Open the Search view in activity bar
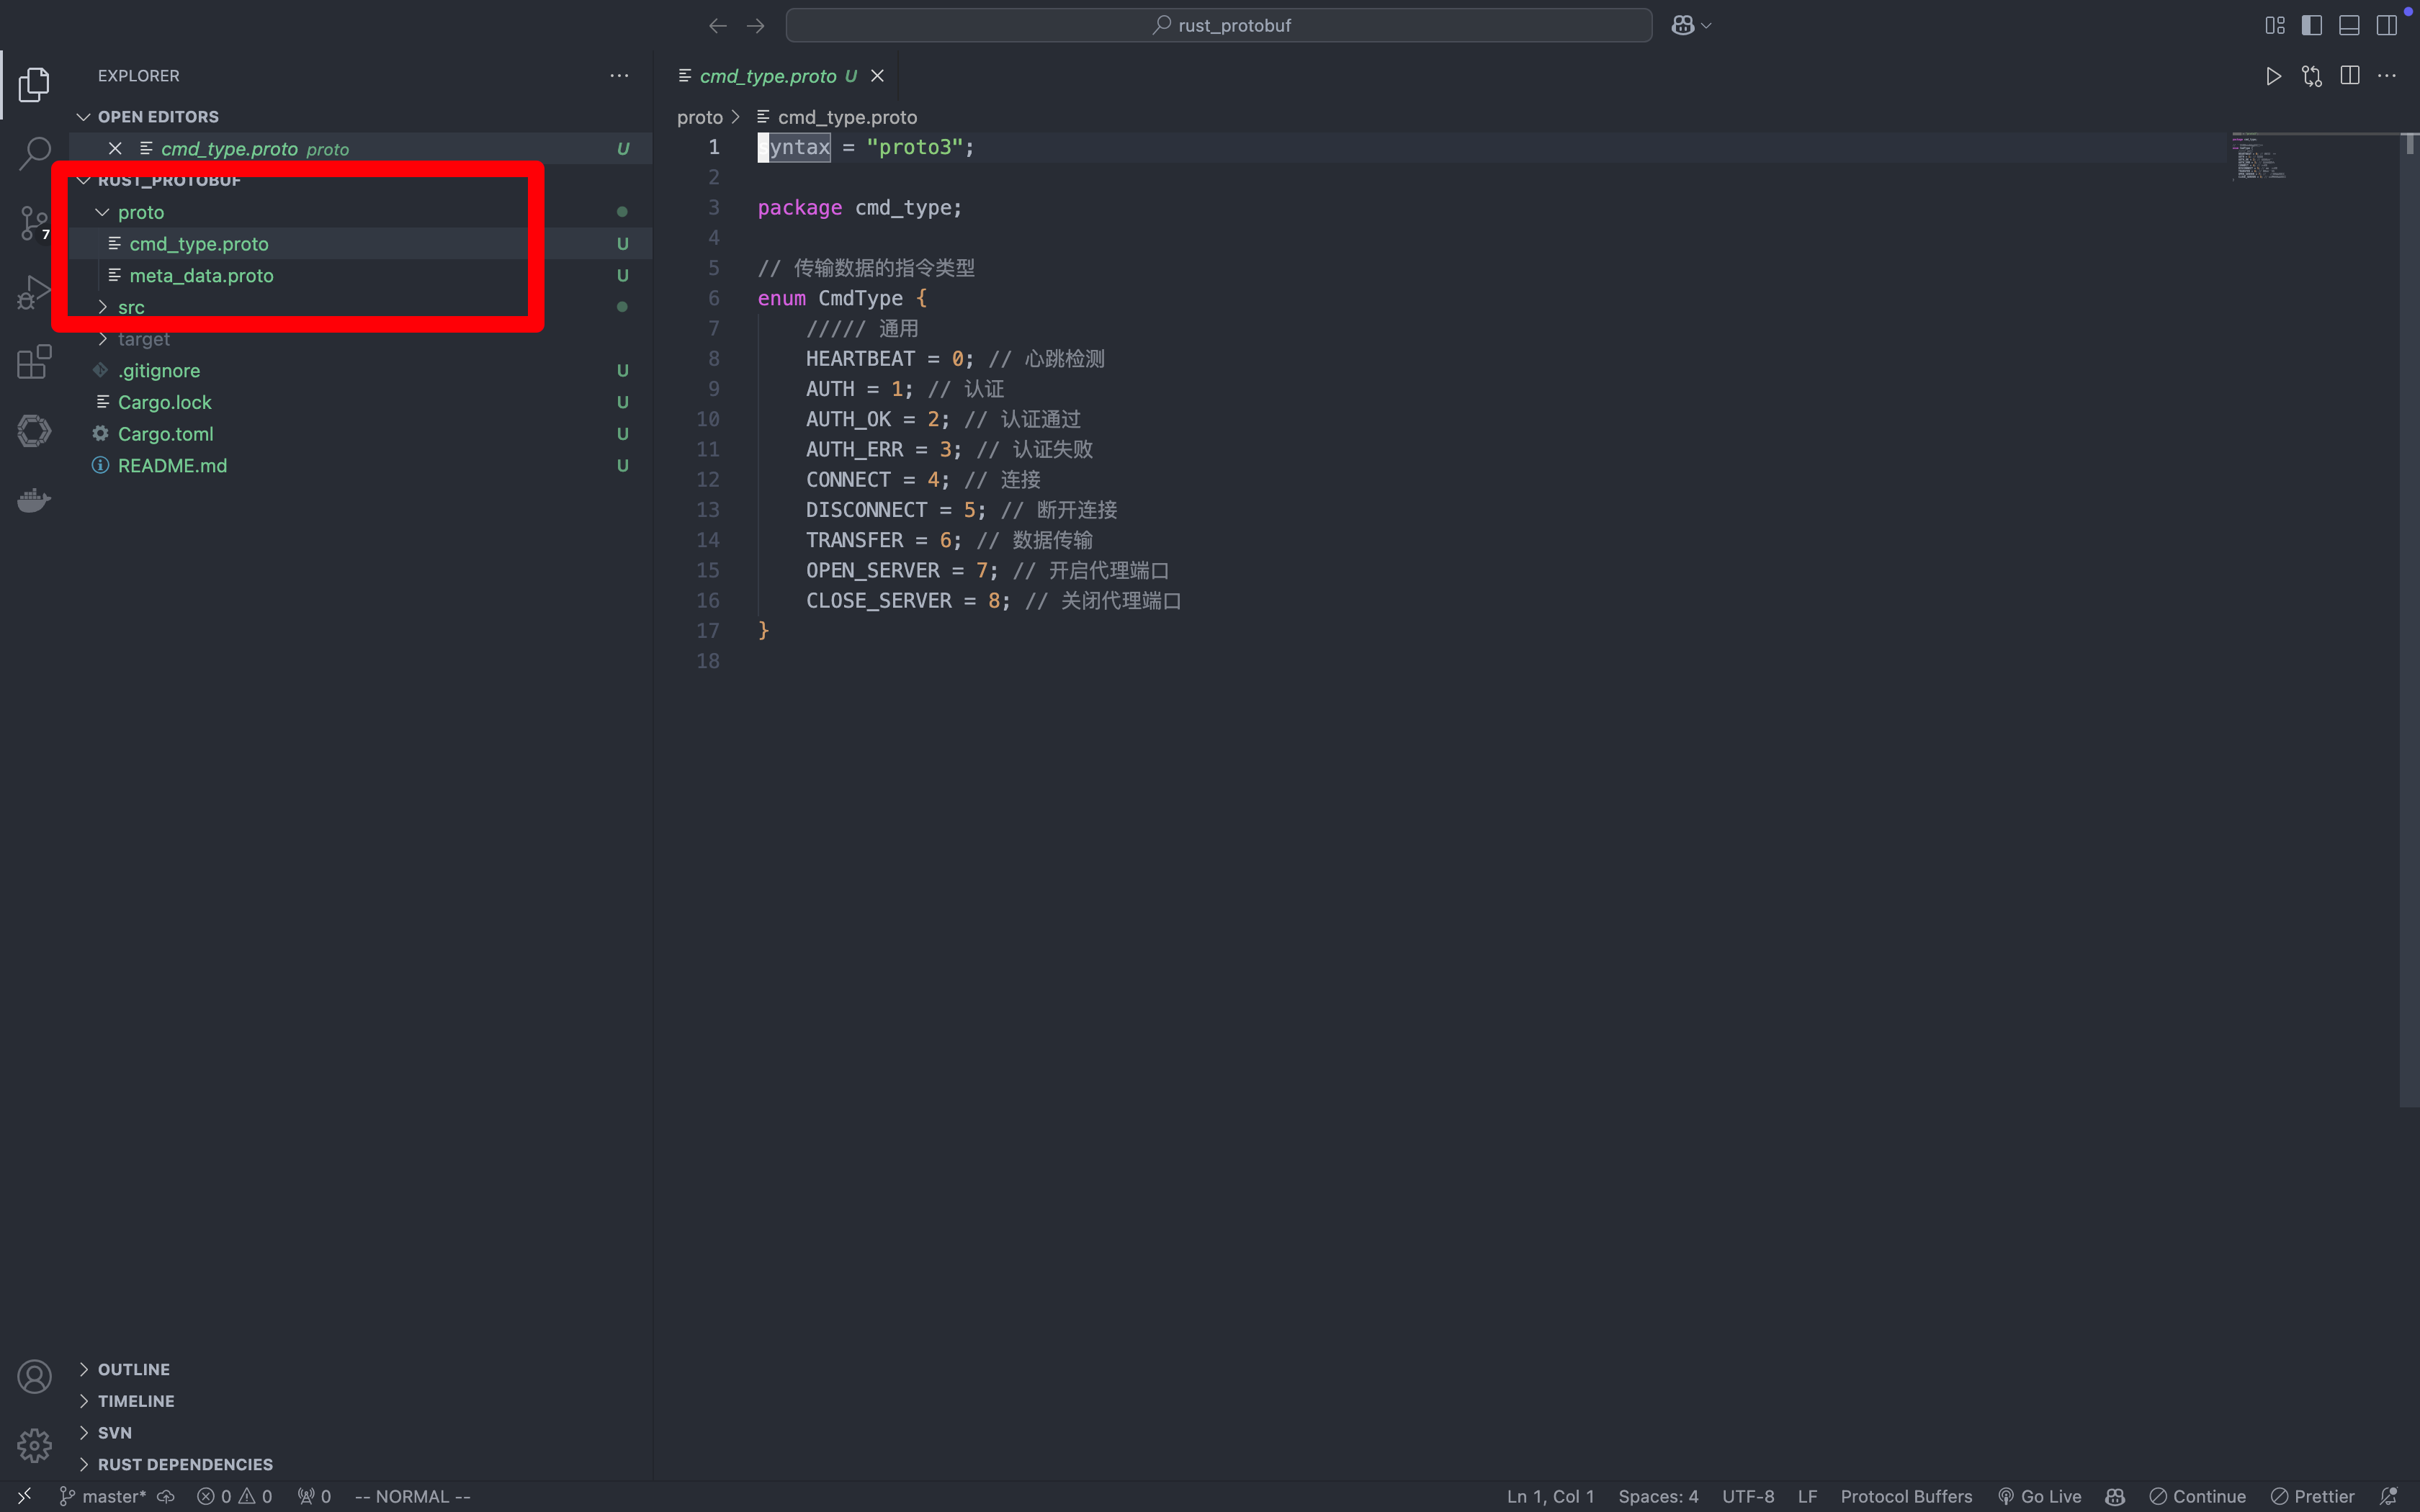Screen dimensions: 2420x1512 [x=34, y=154]
